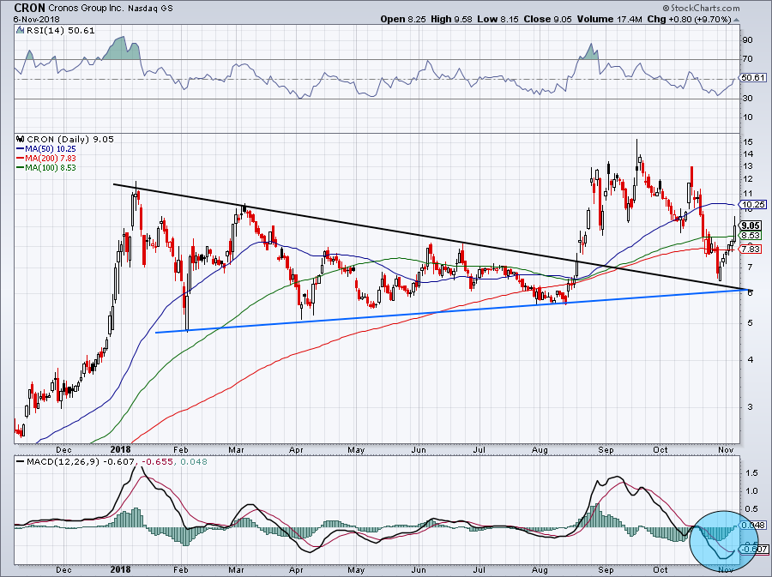The image size is (772, 577).
Task: Click the 15 label on the price axis
Action: tap(747, 142)
